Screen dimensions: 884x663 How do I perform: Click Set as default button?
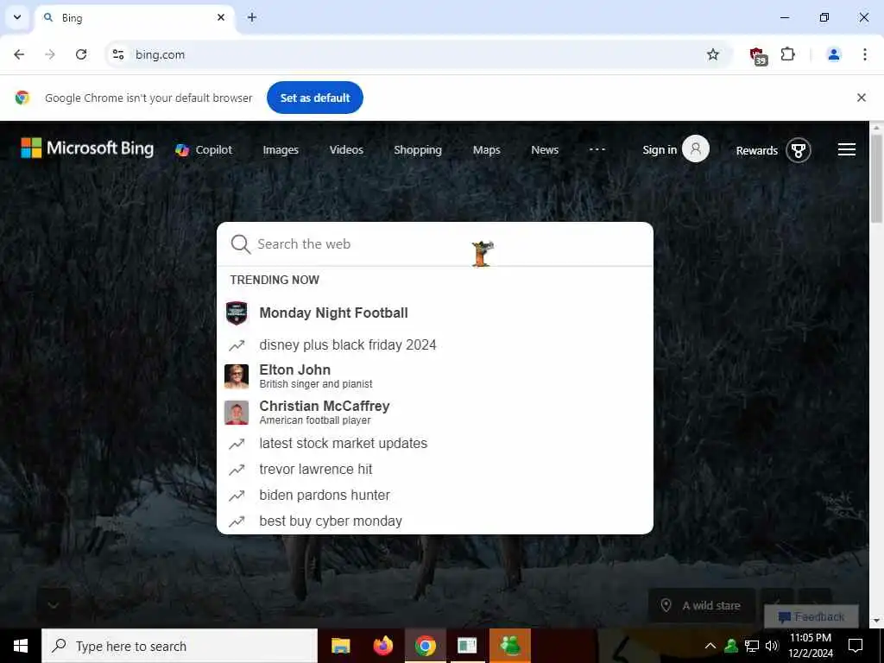[x=314, y=98]
